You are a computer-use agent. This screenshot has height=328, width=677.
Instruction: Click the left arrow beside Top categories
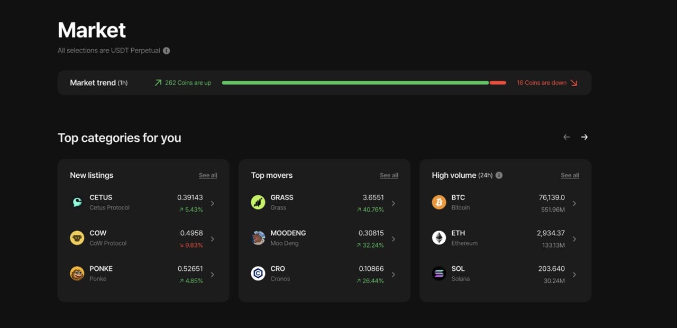566,136
